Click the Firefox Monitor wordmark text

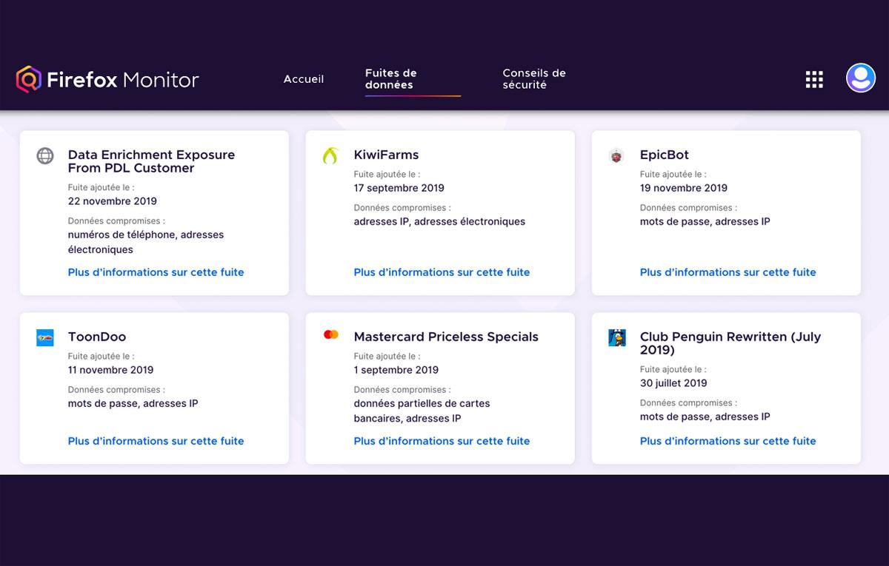123,80
